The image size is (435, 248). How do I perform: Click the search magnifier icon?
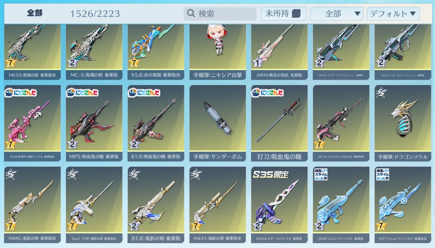coord(191,13)
